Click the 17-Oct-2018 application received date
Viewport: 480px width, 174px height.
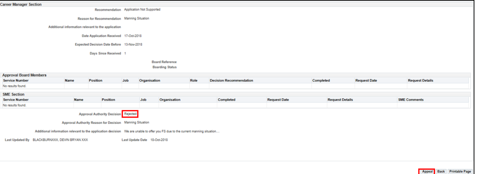pos(133,36)
